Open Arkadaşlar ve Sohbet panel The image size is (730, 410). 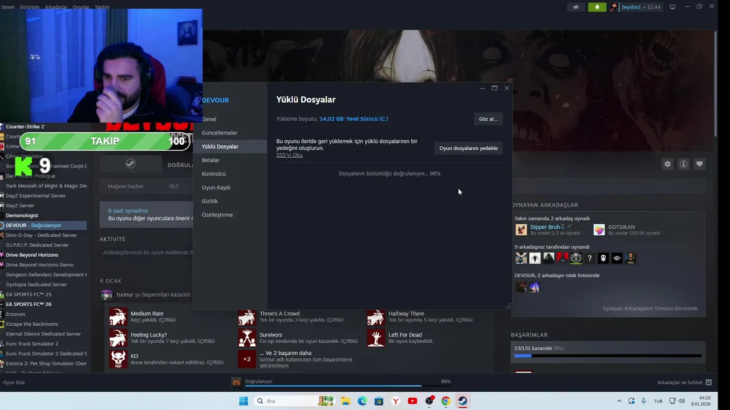coord(684,382)
